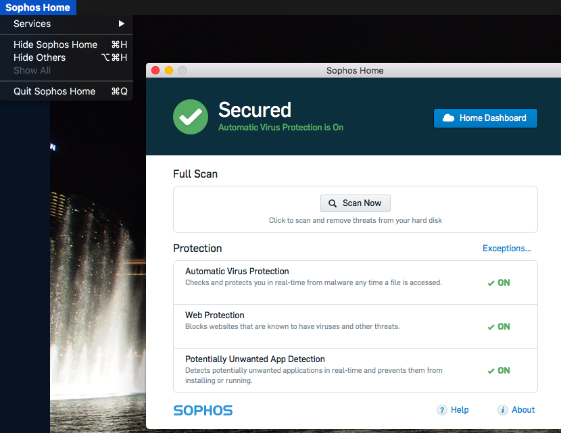Click 'Automatic Virus Protection is On' text
Screen dimensions: 561x433
[x=281, y=127]
